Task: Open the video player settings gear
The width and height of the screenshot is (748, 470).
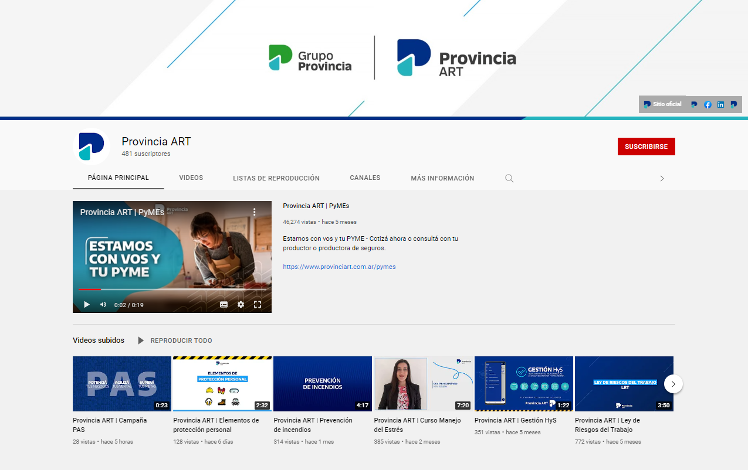Action: (241, 305)
